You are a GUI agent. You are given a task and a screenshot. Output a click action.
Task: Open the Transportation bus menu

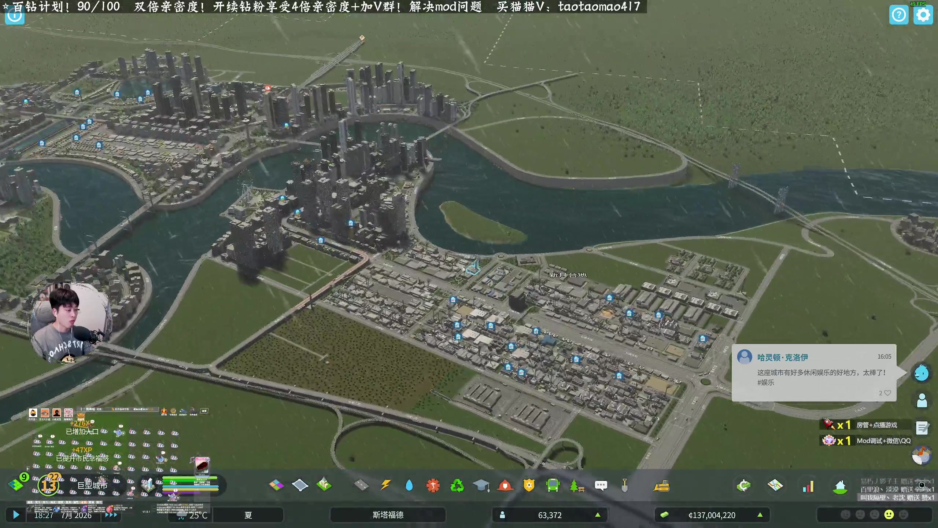tap(553, 485)
